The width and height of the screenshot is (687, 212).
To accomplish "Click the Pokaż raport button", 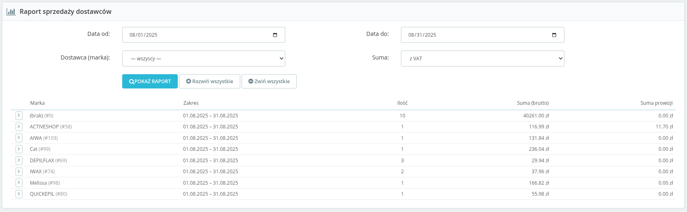I will (x=150, y=82).
